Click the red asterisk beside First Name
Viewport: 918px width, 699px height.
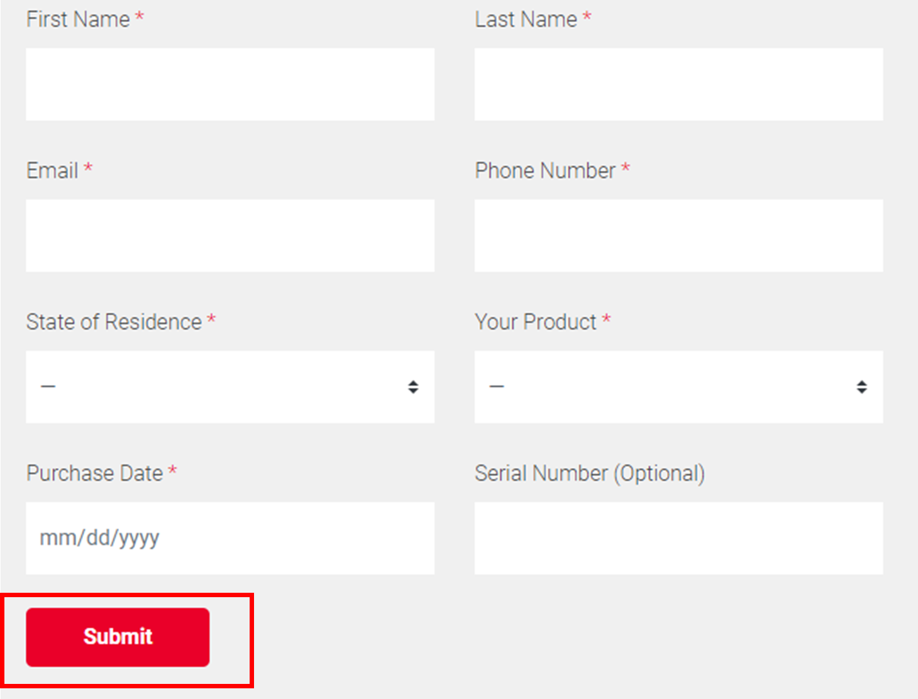pyautogui.click(x=140, y=17)
